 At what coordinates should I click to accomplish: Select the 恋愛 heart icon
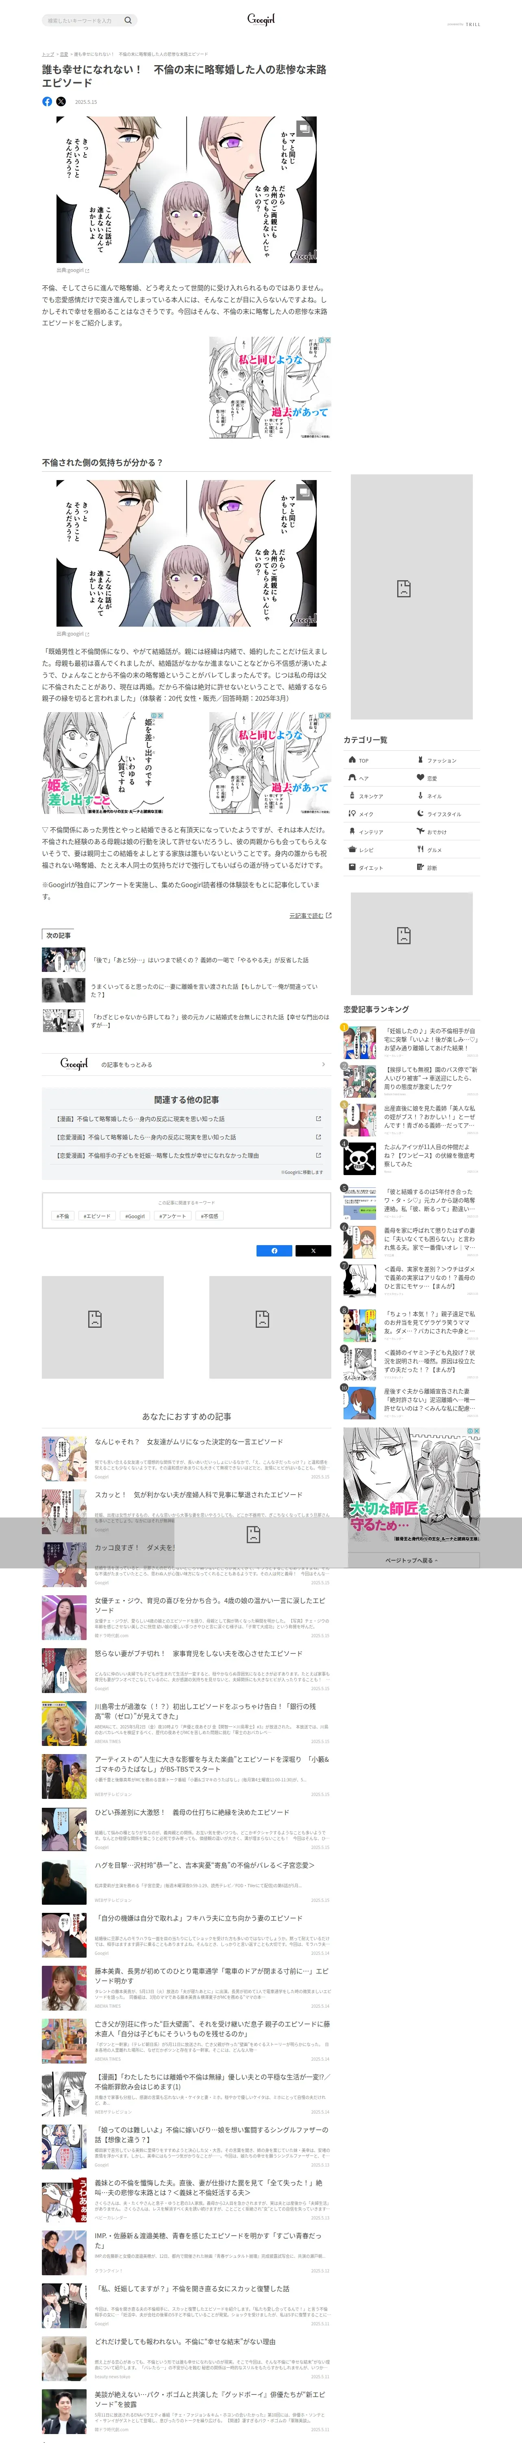(x=421, y=778)
